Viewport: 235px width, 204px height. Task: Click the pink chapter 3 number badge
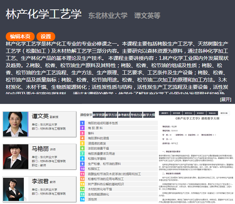point(82,133)
